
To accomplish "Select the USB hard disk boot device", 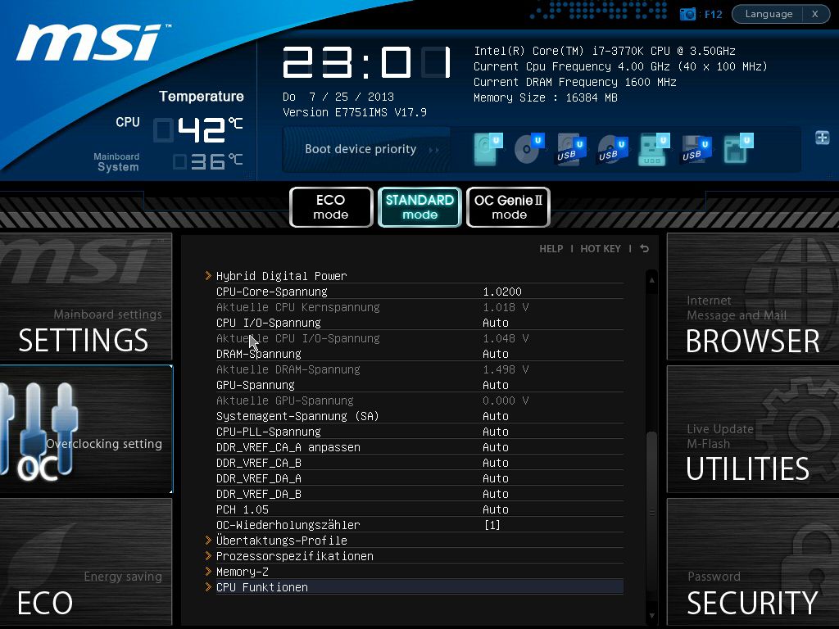I will (x=571, y=149).
